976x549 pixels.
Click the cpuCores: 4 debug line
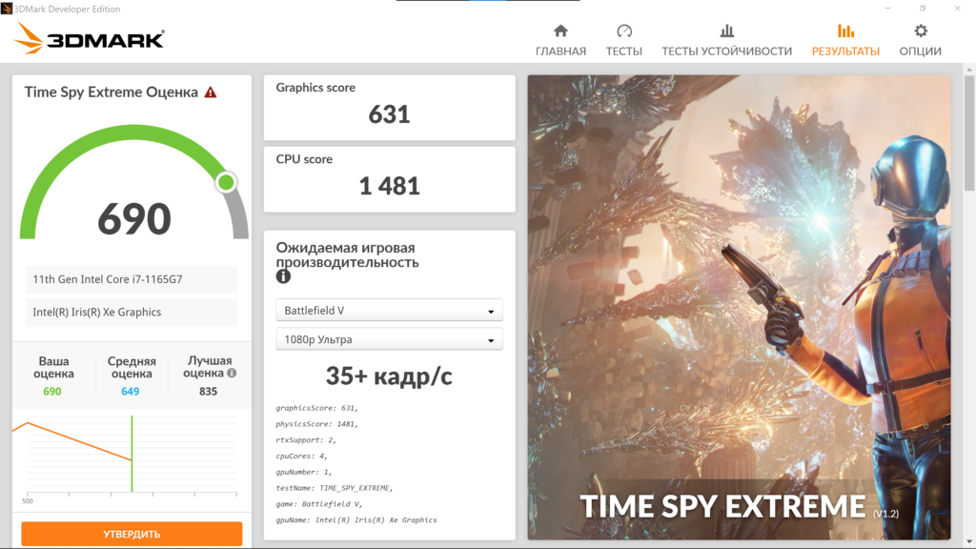[302, 457]
